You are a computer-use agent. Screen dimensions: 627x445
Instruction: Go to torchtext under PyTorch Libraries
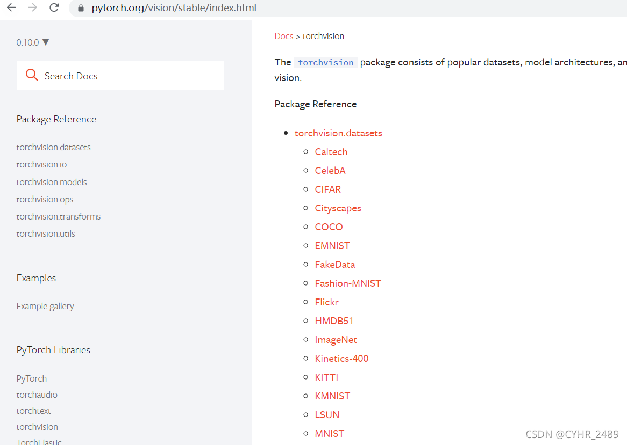[x=33, y=411]
